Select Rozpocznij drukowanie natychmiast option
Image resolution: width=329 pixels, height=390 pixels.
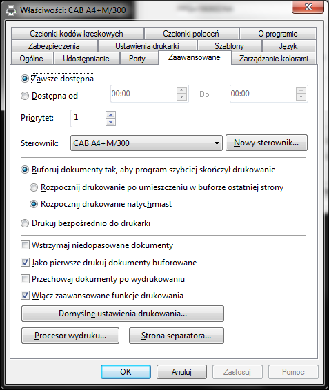(x=34, y=204)
